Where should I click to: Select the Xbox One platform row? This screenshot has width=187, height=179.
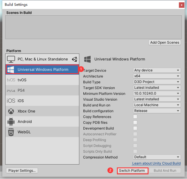(x=42, y=111)
